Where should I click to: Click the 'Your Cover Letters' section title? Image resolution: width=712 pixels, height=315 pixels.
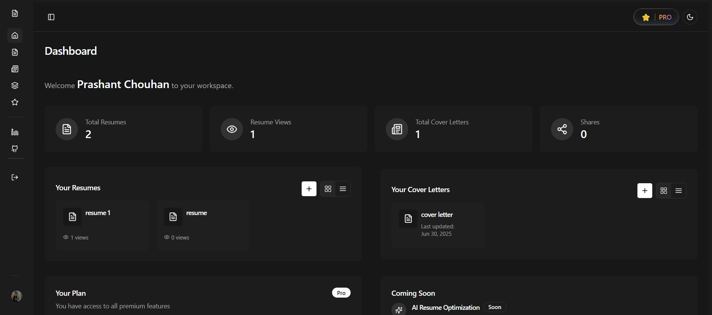420,190
